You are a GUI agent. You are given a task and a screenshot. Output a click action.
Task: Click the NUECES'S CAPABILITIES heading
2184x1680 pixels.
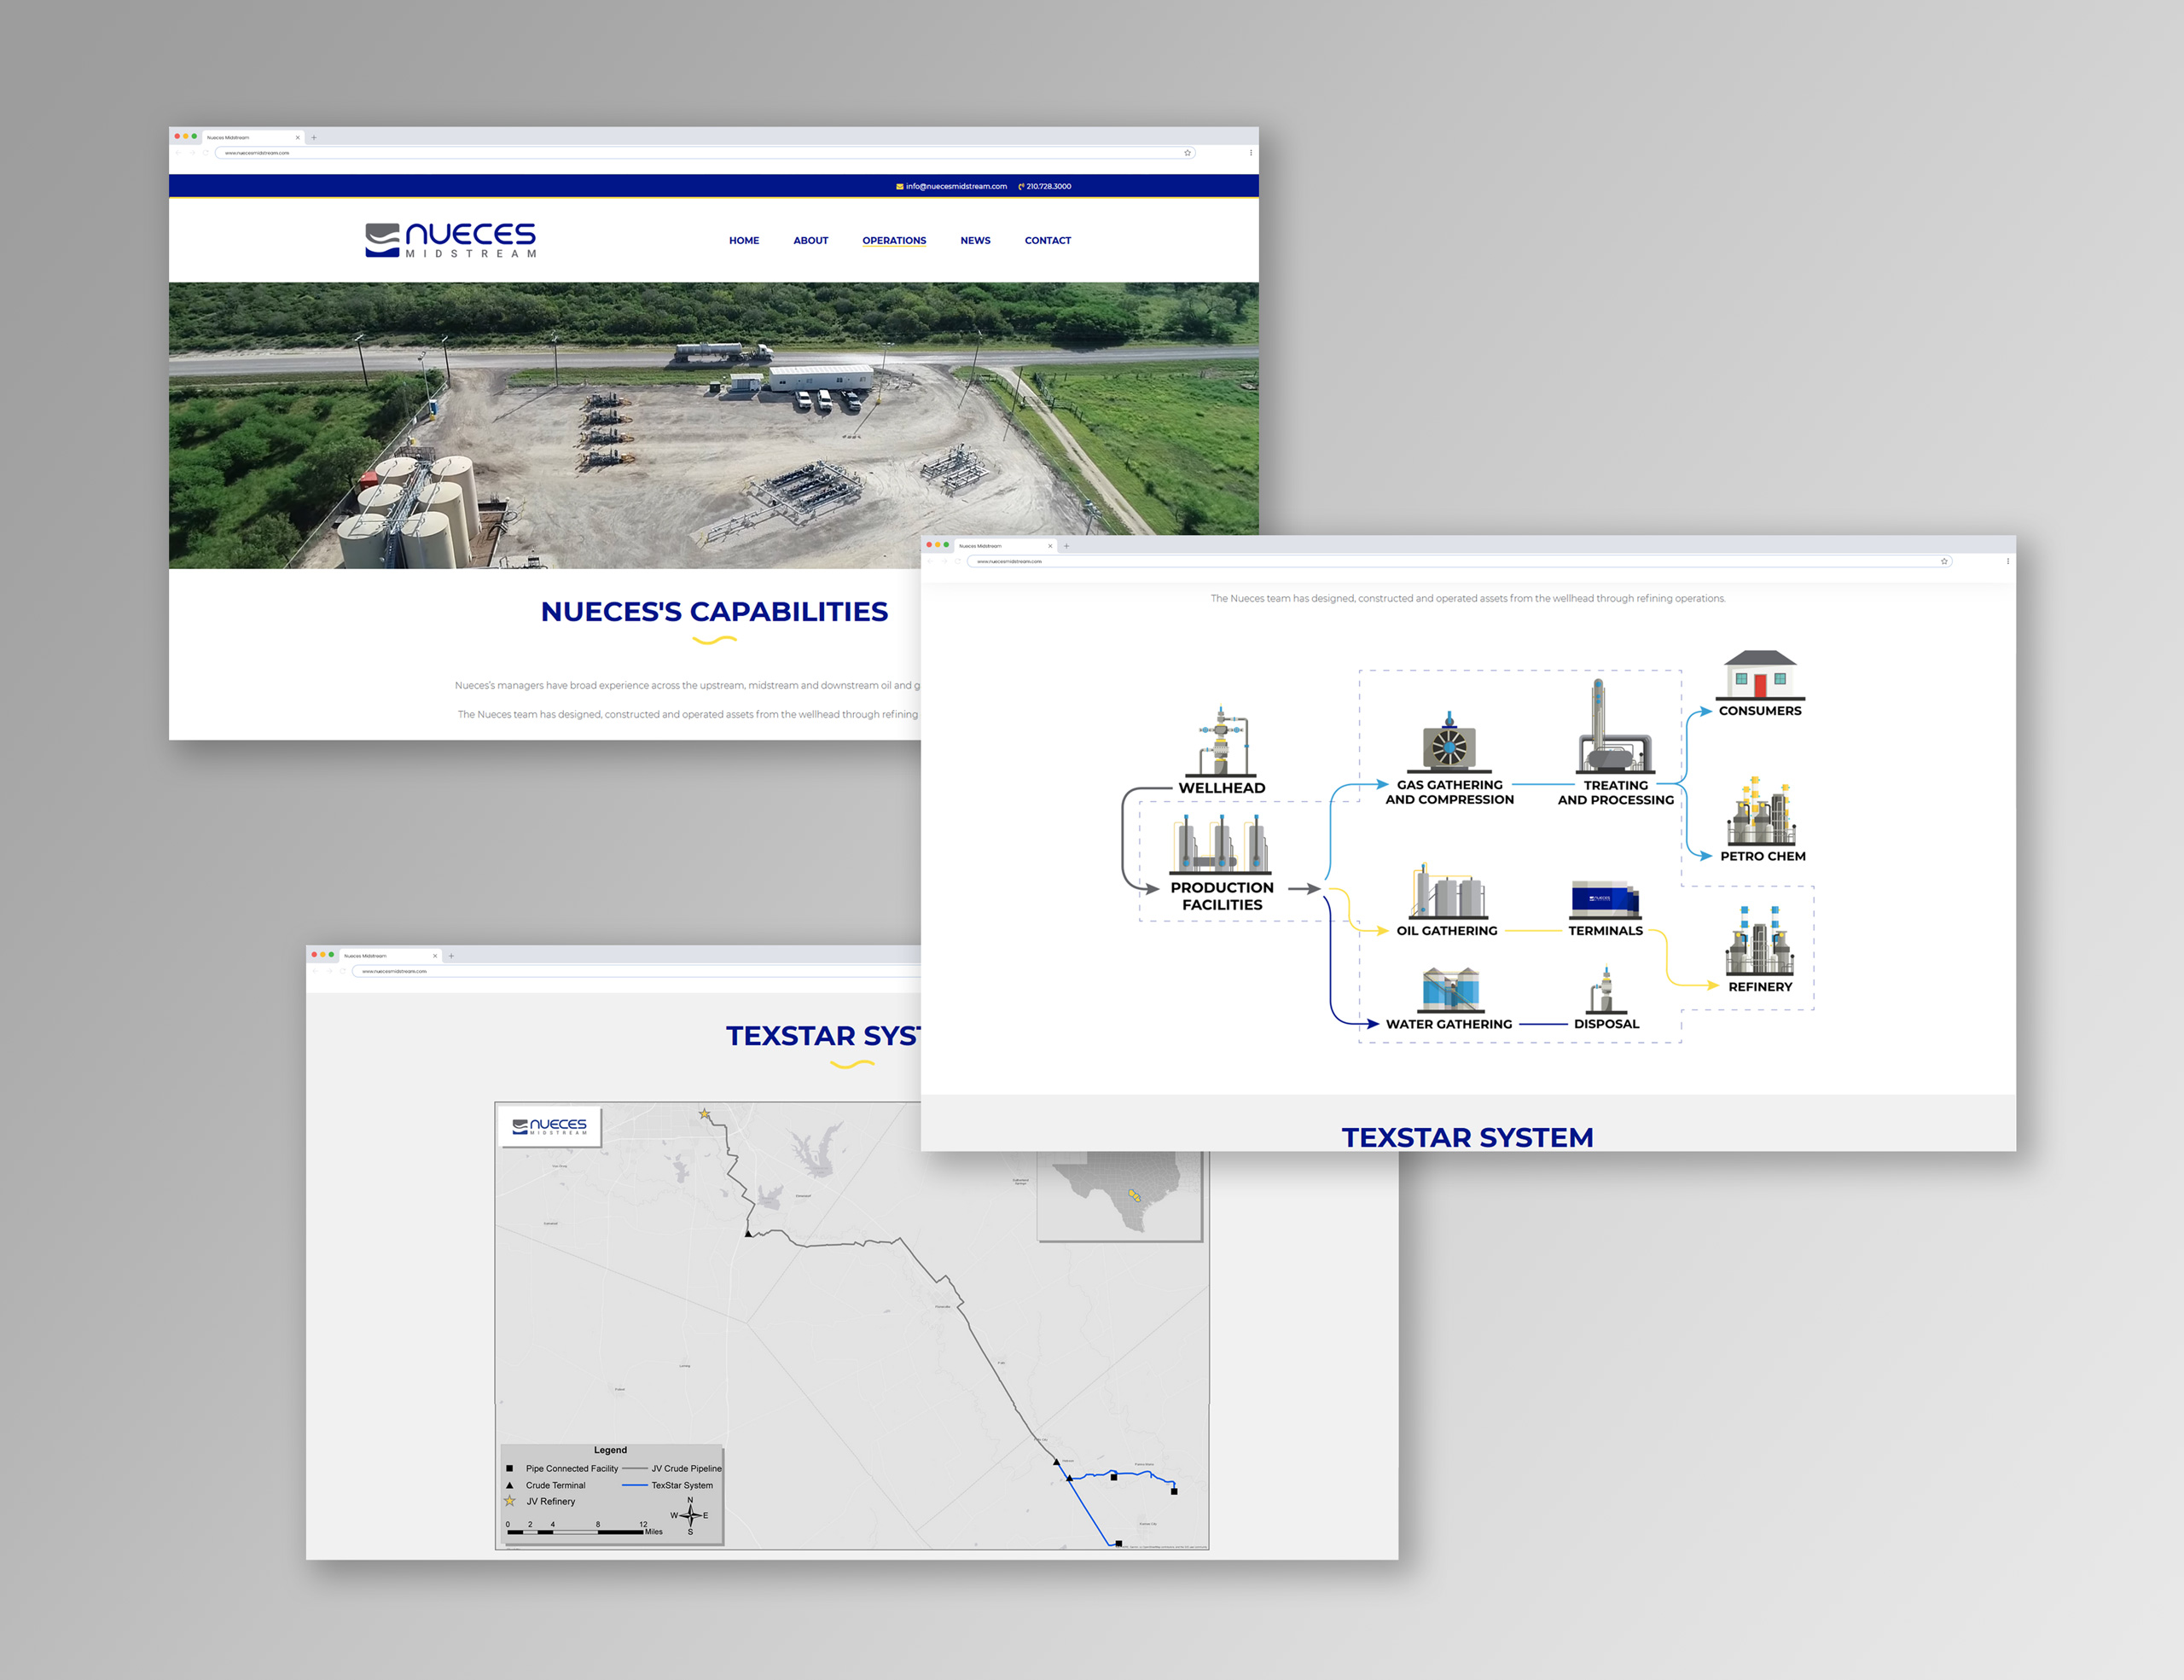[x=714, y=611]
